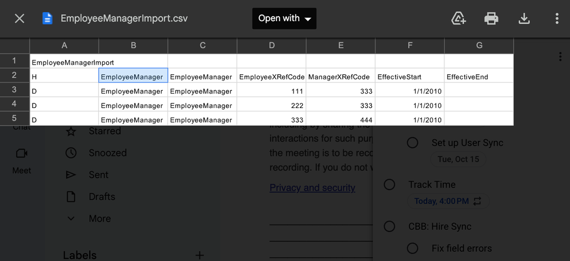Viewport: 570px width, 261px height.
Task: Close the CSV file preview
Action: point(19,18)
